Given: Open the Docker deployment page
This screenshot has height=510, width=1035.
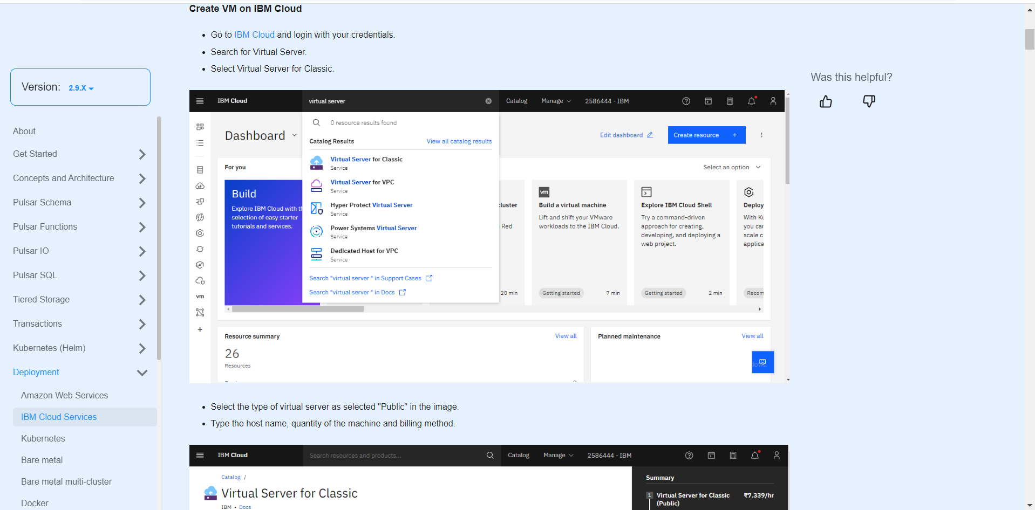Looking at the screenshot, I should pyautogui.click(x=35, y=503).
